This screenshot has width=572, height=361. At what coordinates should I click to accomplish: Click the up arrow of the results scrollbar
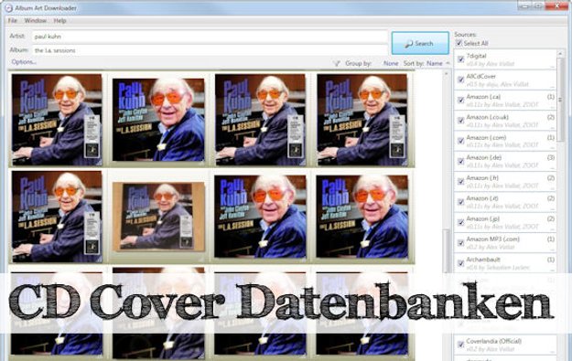pyautogui.click(x=446, y=74)
